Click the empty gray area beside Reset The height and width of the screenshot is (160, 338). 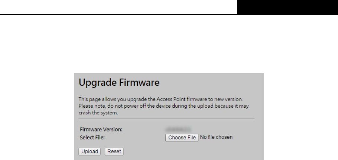click(x=192, y=151)
